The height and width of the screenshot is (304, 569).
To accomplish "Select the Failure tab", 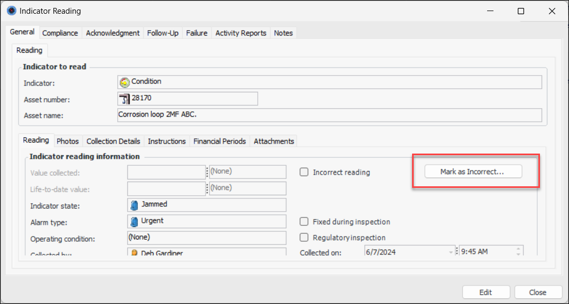I will click(x=197, y=33).
